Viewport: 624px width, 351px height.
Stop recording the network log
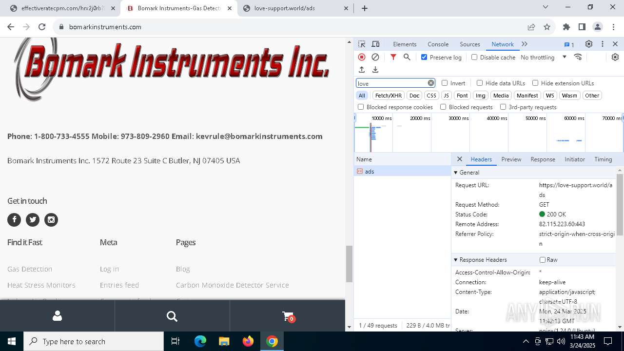362,57
